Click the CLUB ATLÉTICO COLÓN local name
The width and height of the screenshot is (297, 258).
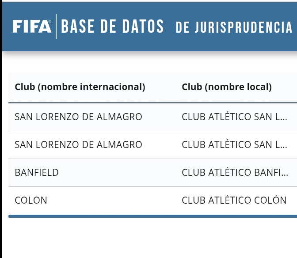click(234, 201)
